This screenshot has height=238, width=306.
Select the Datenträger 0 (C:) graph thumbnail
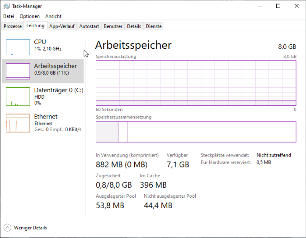[18, 97]
